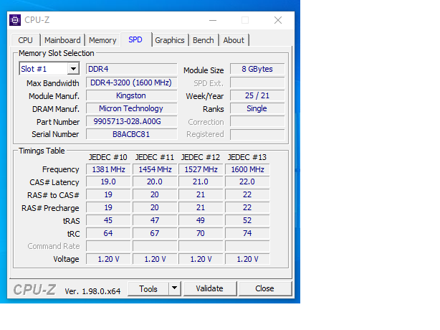440x330 pixels.
Task: Click the 1454 MHz frequency cell
Action: pyautogui.click(x=155, y=169)
